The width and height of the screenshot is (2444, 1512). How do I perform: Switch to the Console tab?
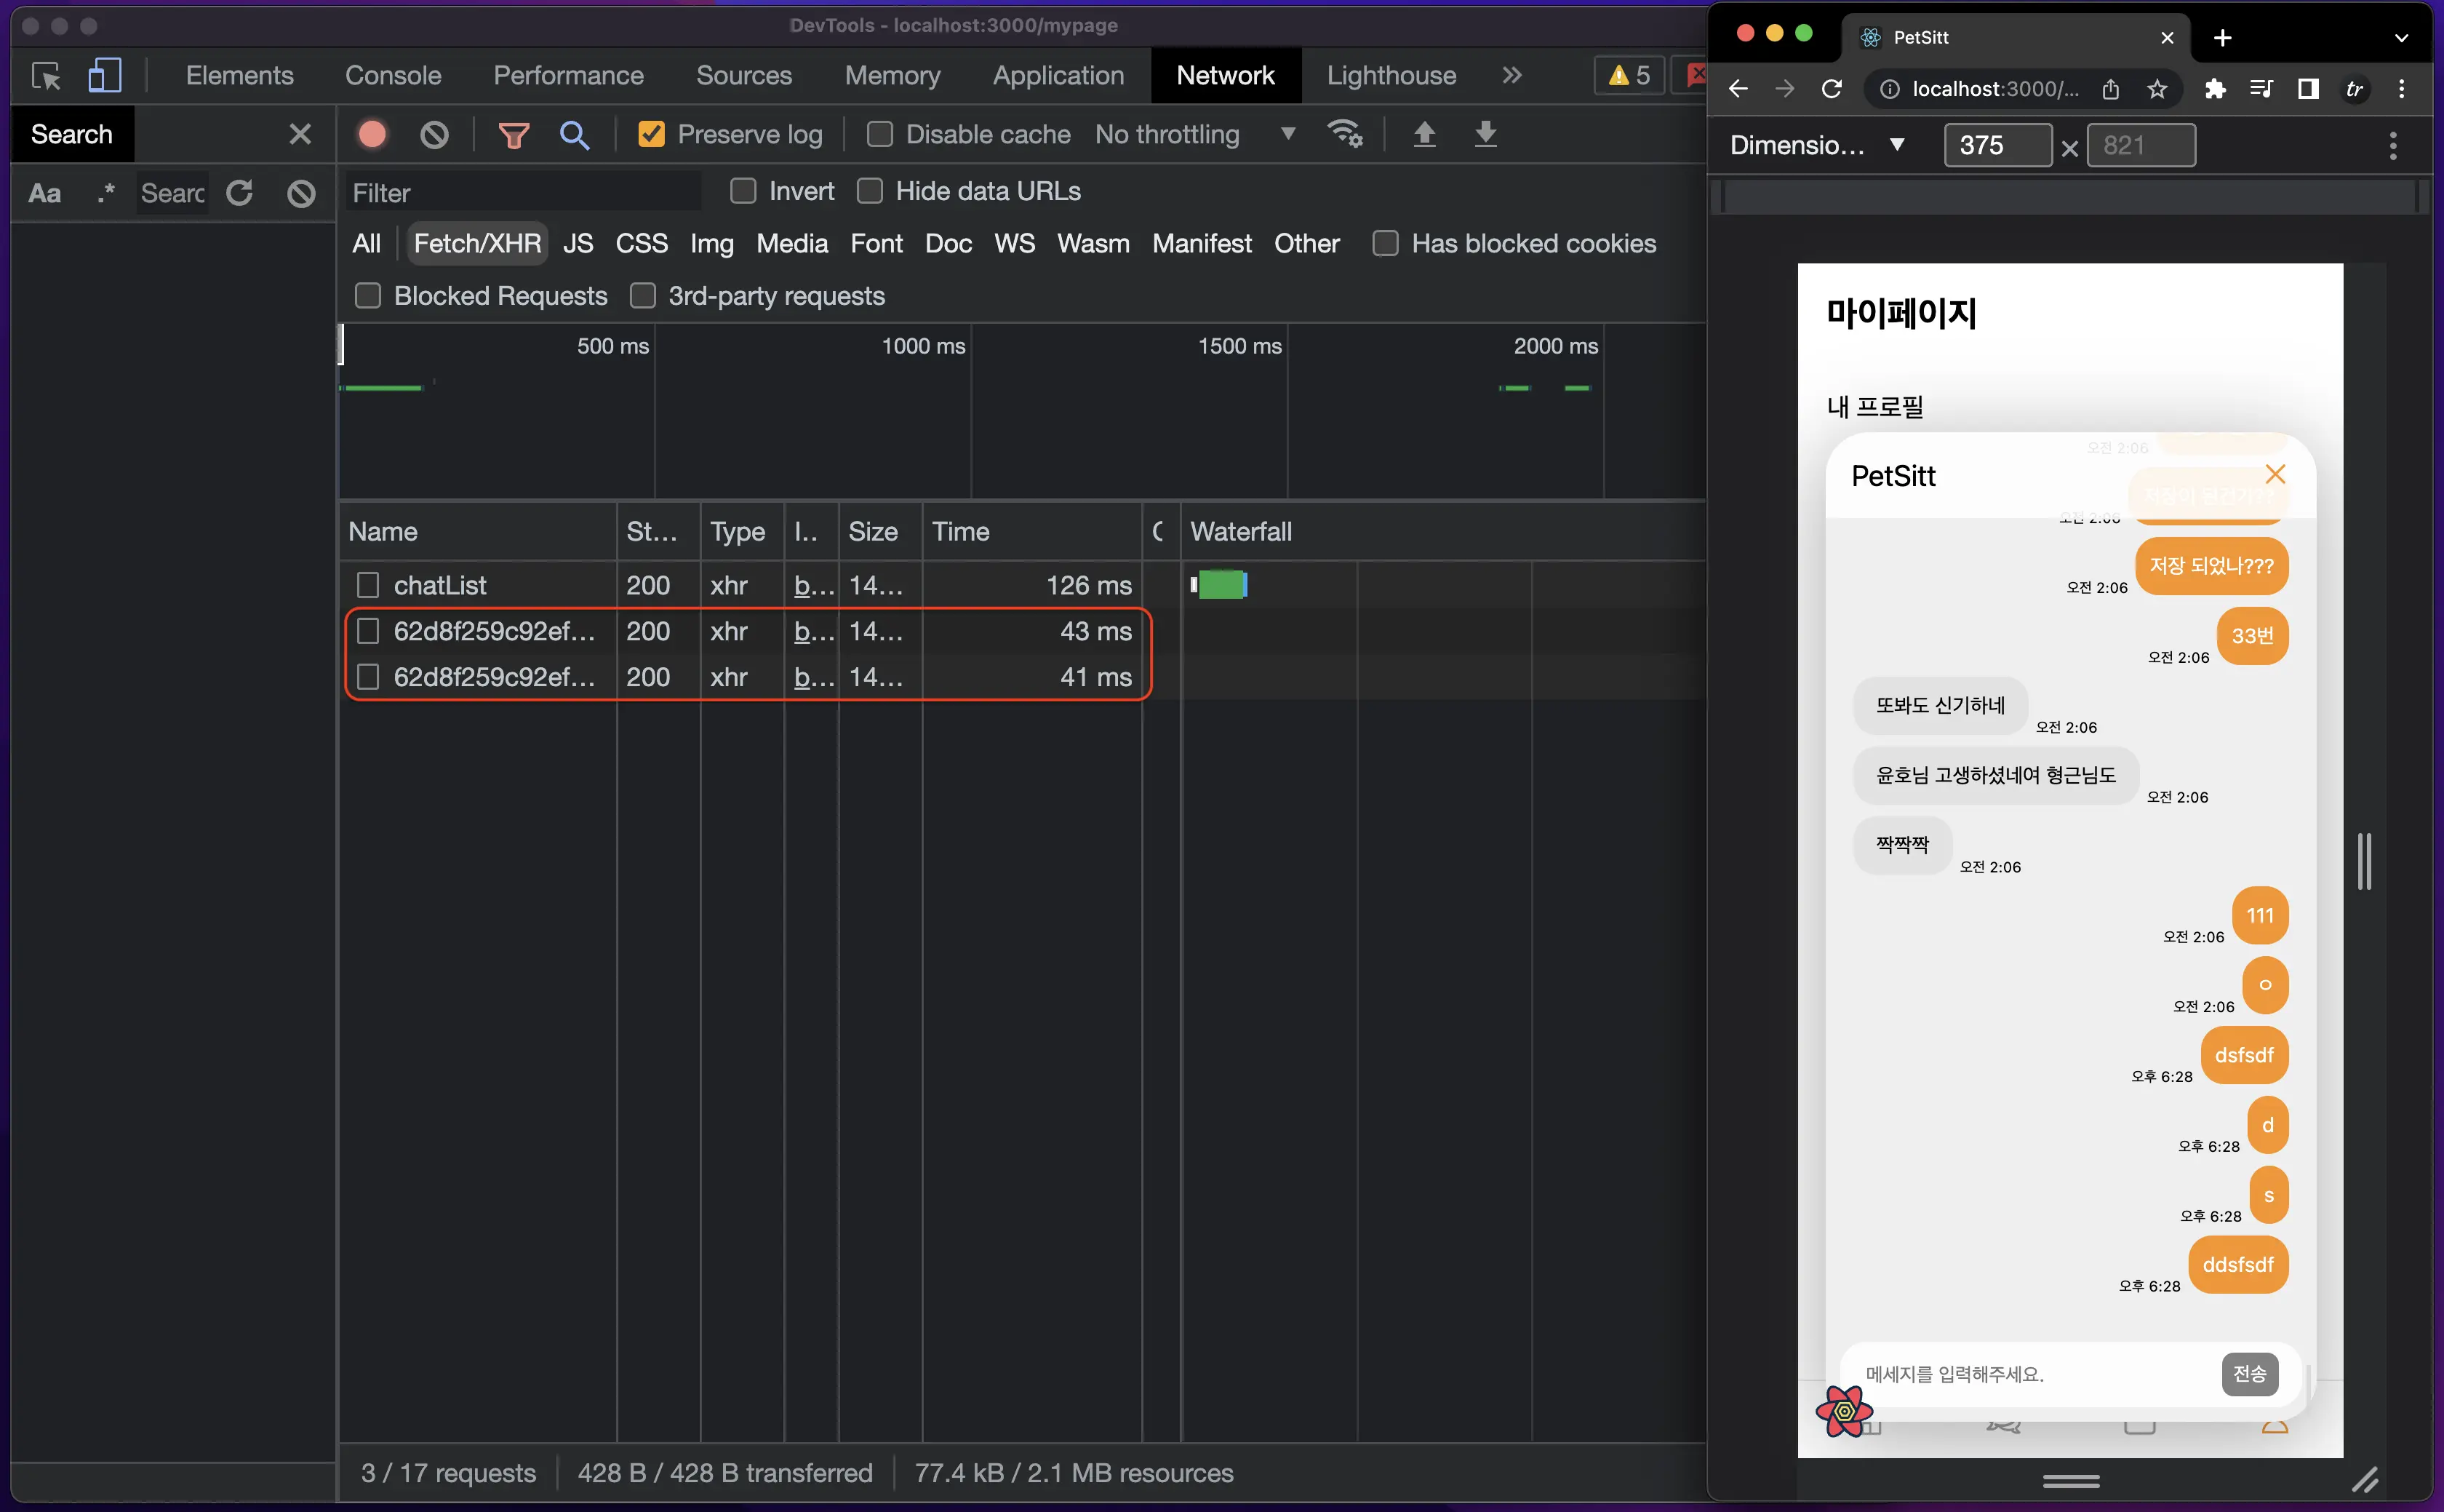point(393,76)
